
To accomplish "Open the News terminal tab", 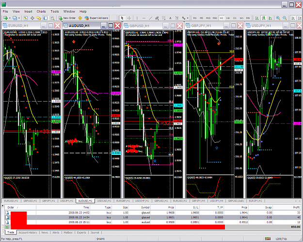I will tap(45, 232).
